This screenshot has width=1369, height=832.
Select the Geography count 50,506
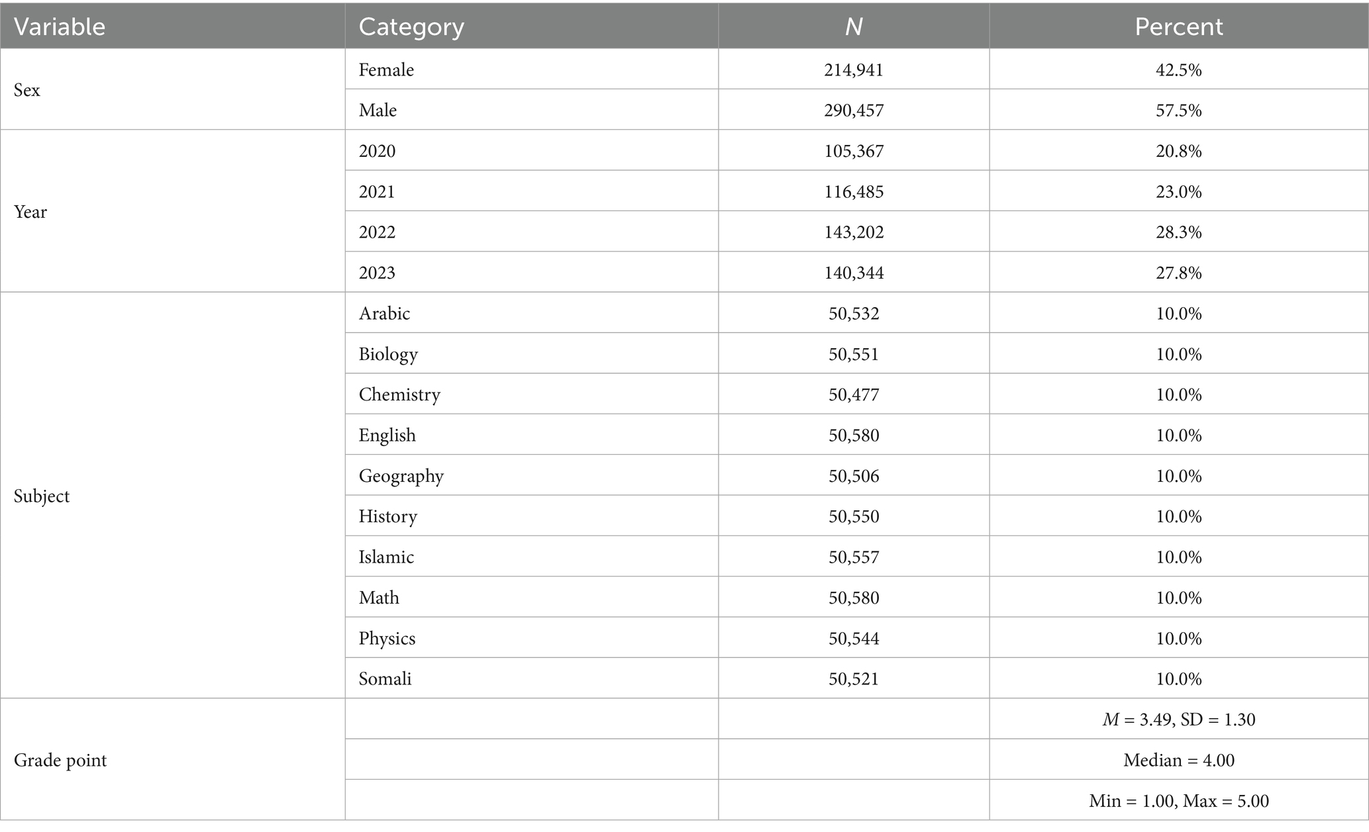[854, 476]
